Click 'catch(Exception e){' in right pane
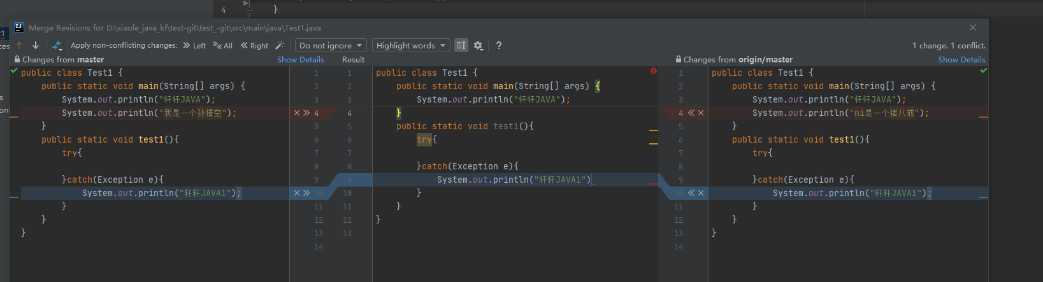Image resolution: width=1043 pixels, height=282 pixels. 806,180
